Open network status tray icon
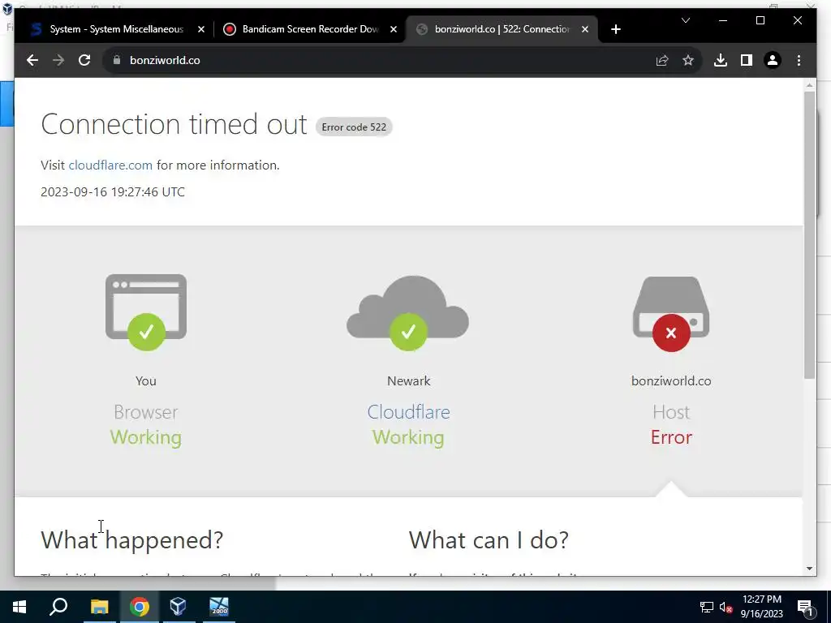This screenshot has width=831, height=623. 707,607
